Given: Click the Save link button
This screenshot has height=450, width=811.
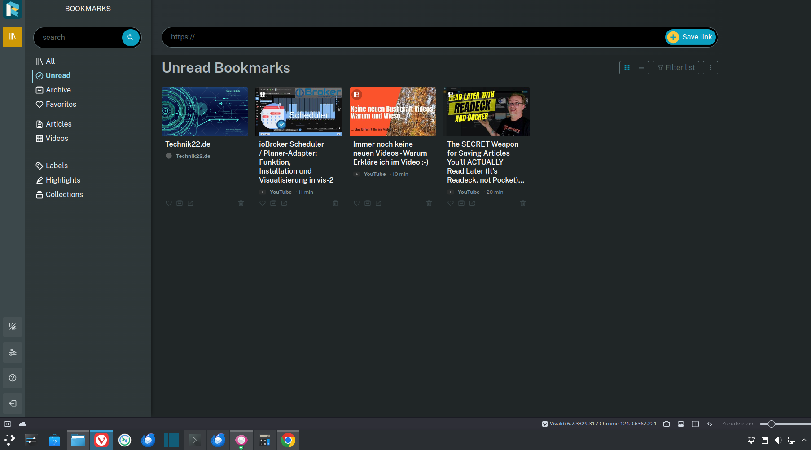Looking at the screenshot, I should (x=691, y=37).
